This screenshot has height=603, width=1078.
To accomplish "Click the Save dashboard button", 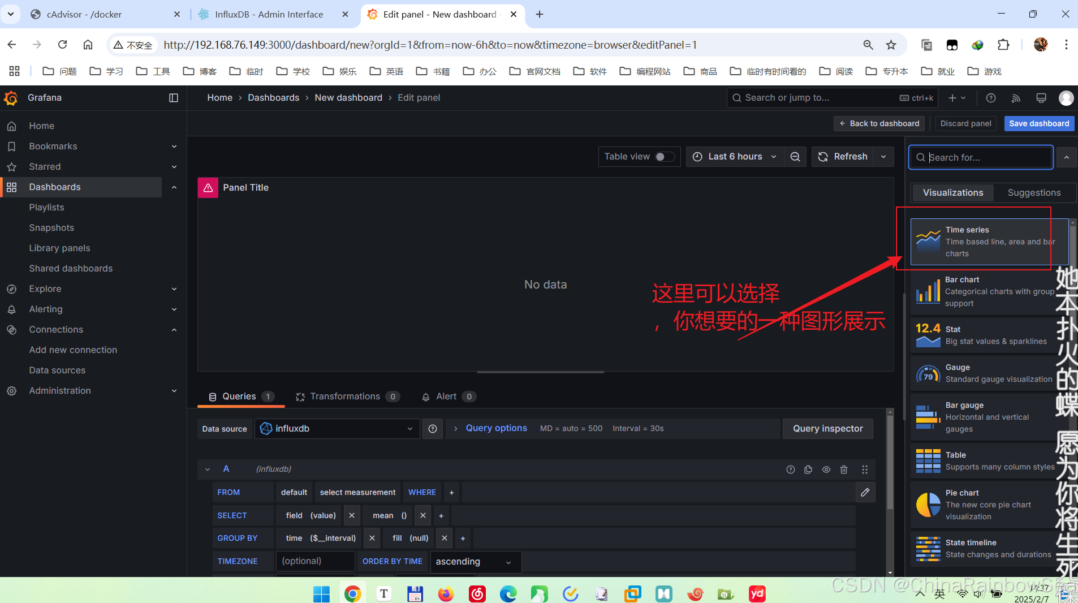I will 1039,123.
